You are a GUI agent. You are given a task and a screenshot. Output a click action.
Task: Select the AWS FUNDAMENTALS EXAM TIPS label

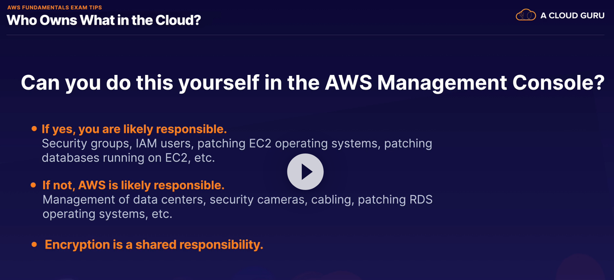(x=54, y=7)
